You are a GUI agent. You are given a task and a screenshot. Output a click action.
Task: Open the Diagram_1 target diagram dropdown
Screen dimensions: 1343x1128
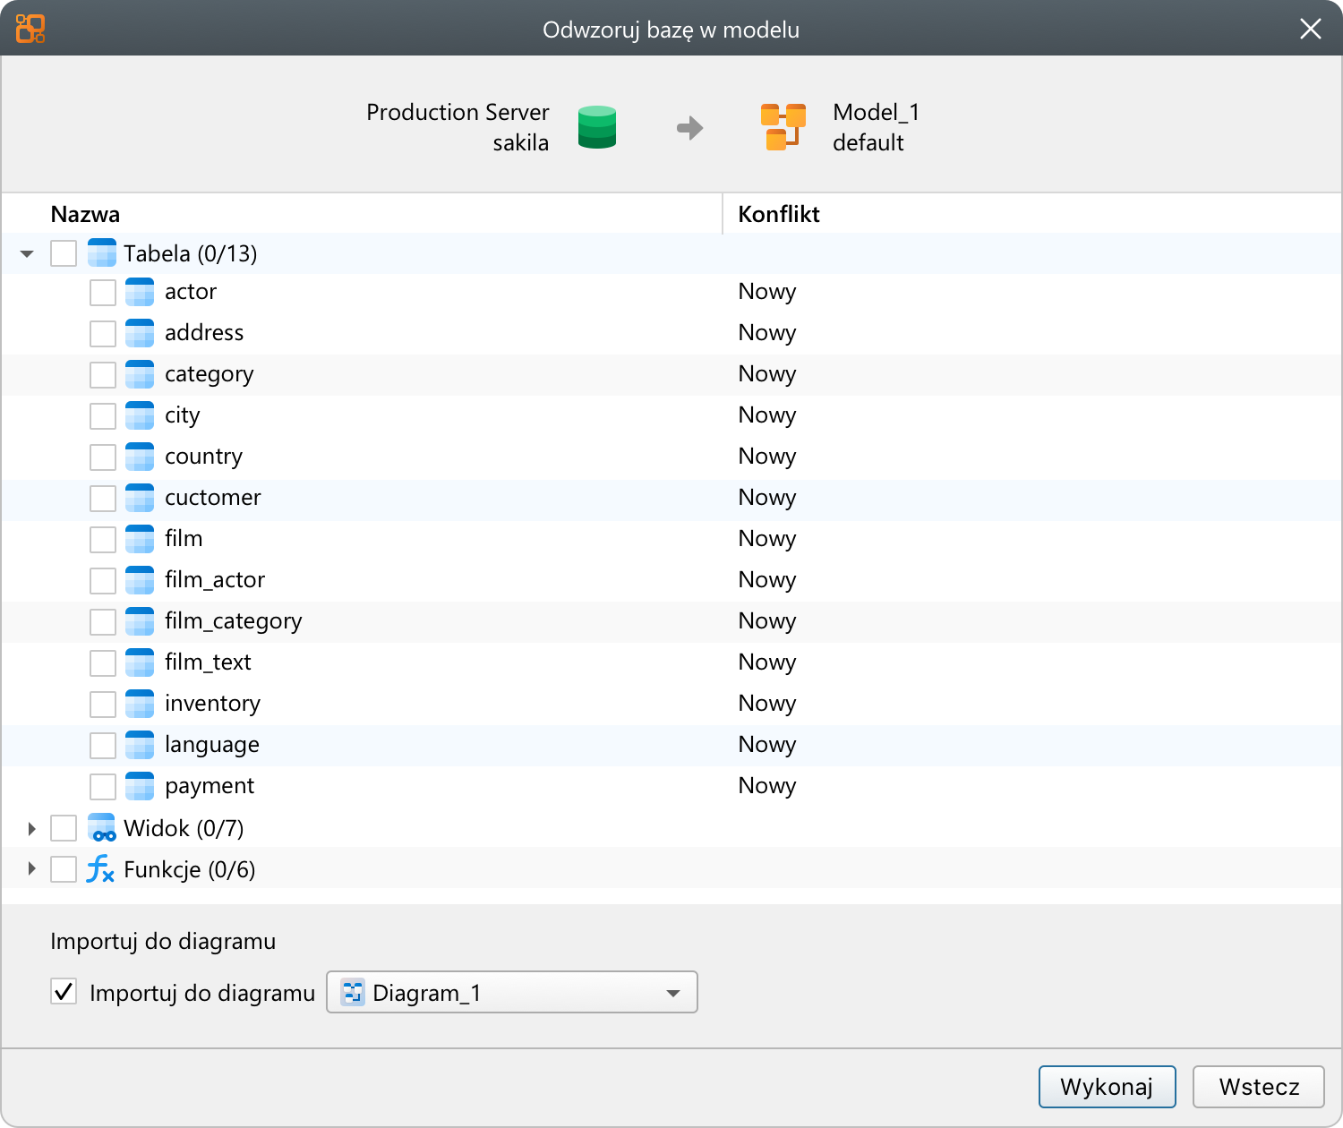click(512, 992)
